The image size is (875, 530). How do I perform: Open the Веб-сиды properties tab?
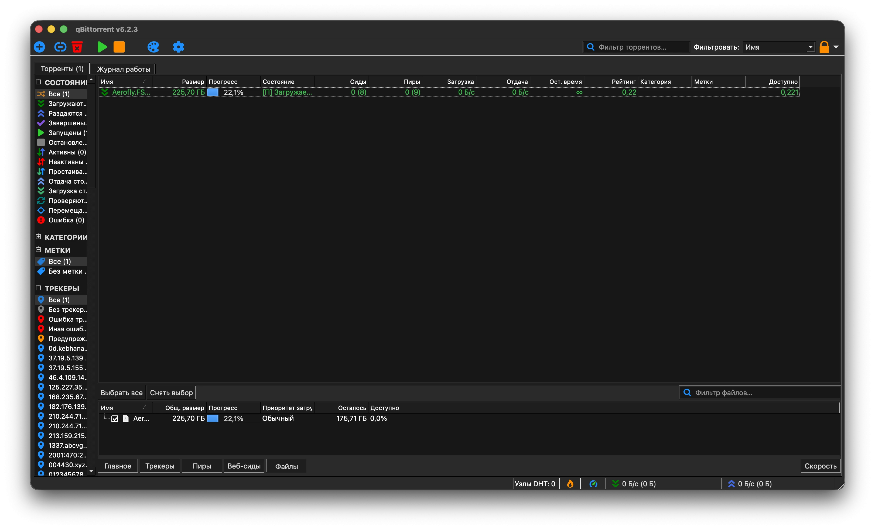click(244, 466)
